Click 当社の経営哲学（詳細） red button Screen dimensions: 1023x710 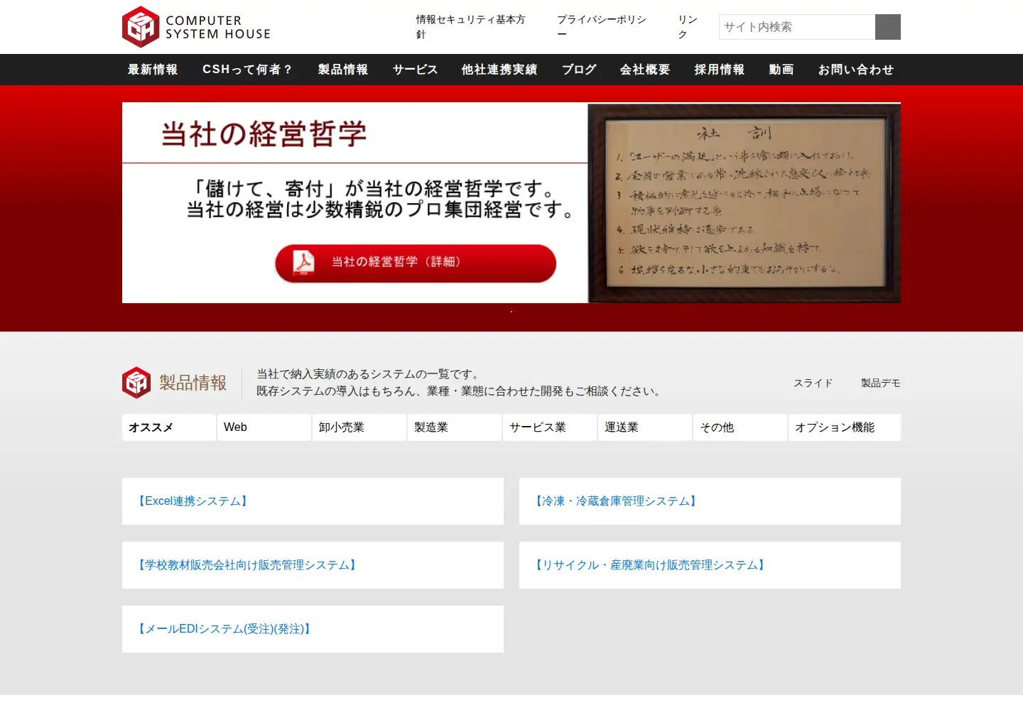point(416,263)
